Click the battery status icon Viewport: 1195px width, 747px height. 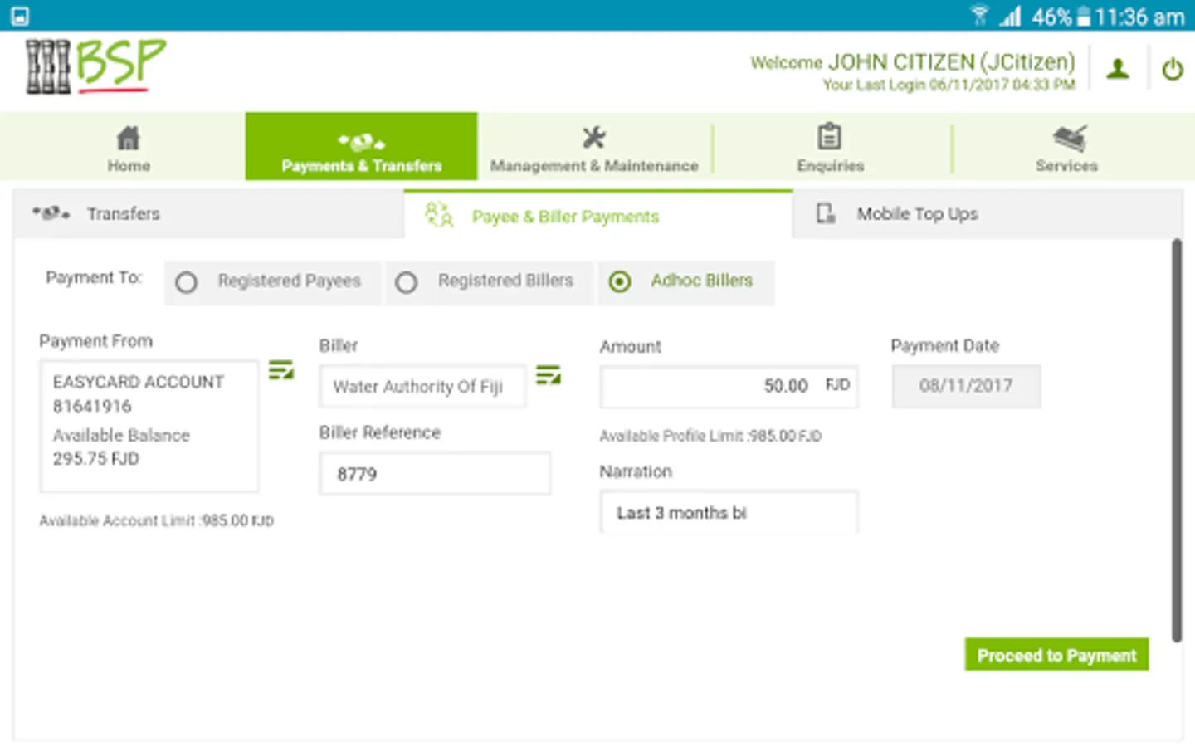pyautogui.click(x=1083, y=16)
